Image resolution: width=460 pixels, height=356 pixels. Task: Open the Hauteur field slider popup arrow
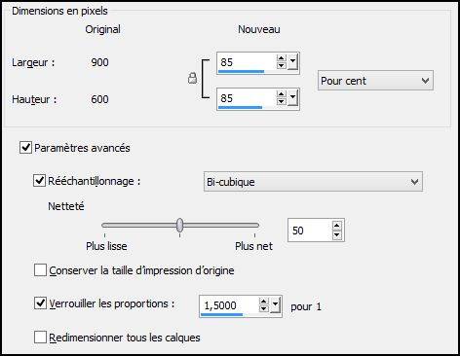tap(292, 98)
